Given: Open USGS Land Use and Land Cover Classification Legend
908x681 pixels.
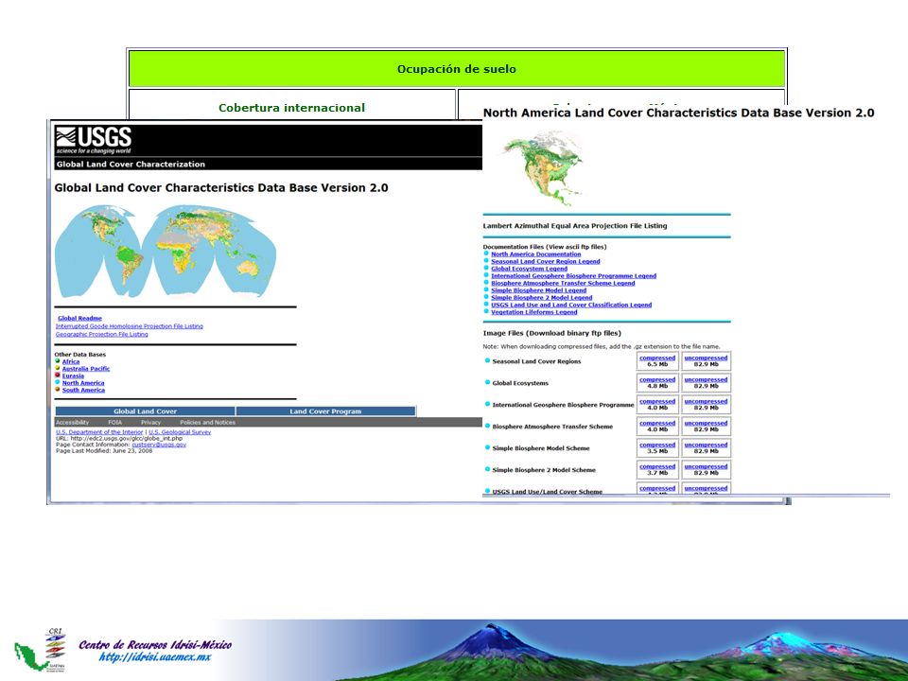Looking at the screenshot, I should coord(571,306).
